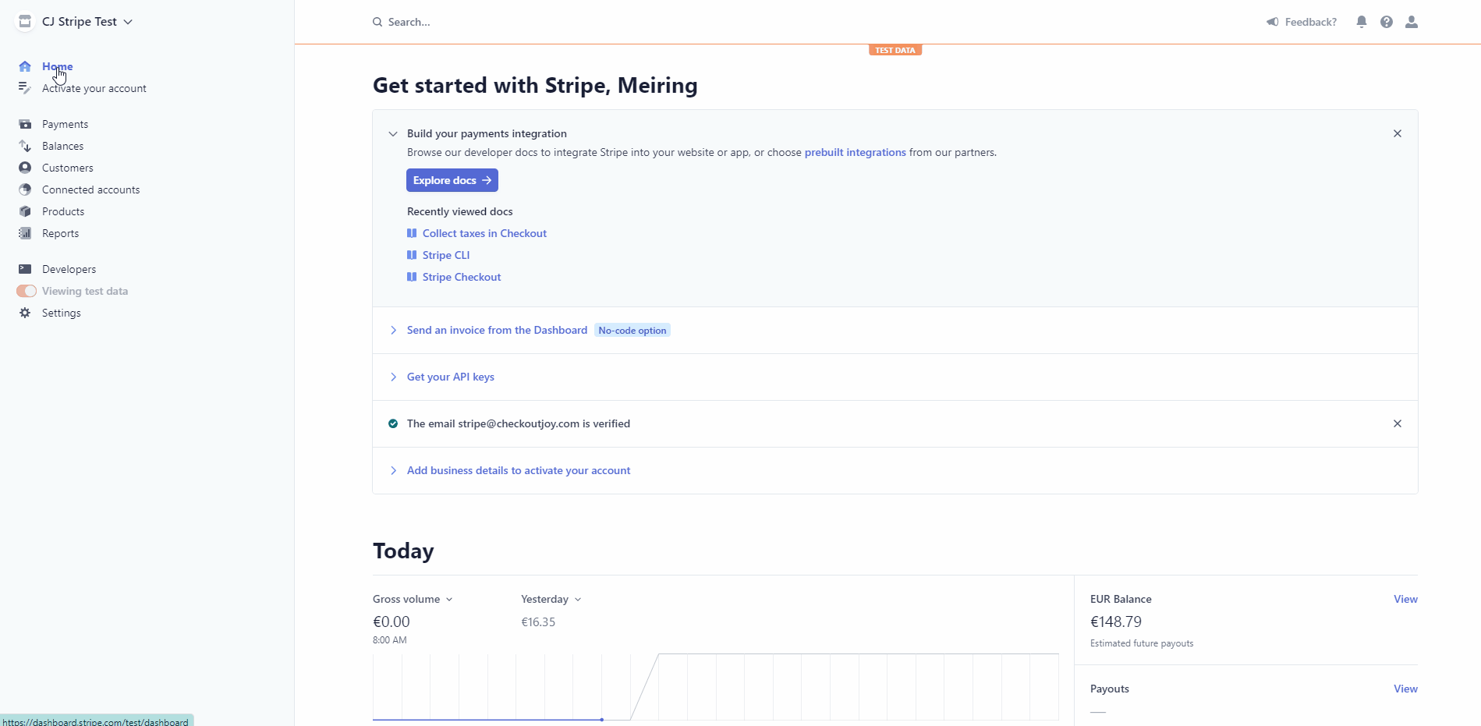
Task: Click the Explore docs button
Action: point(452,180)
